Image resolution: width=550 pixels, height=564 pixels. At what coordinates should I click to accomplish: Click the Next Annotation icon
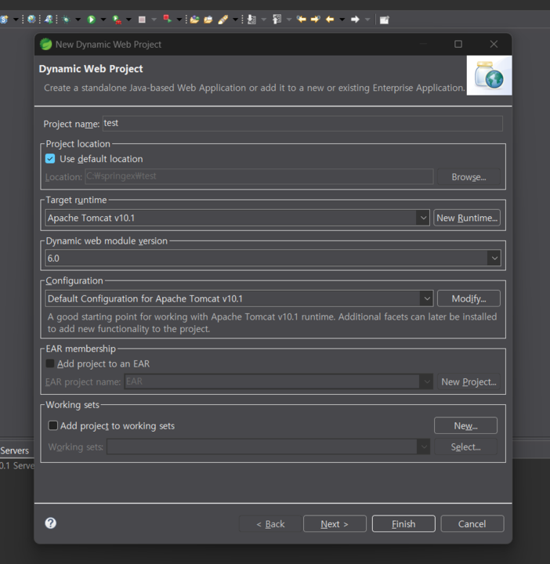click(251, 20)
